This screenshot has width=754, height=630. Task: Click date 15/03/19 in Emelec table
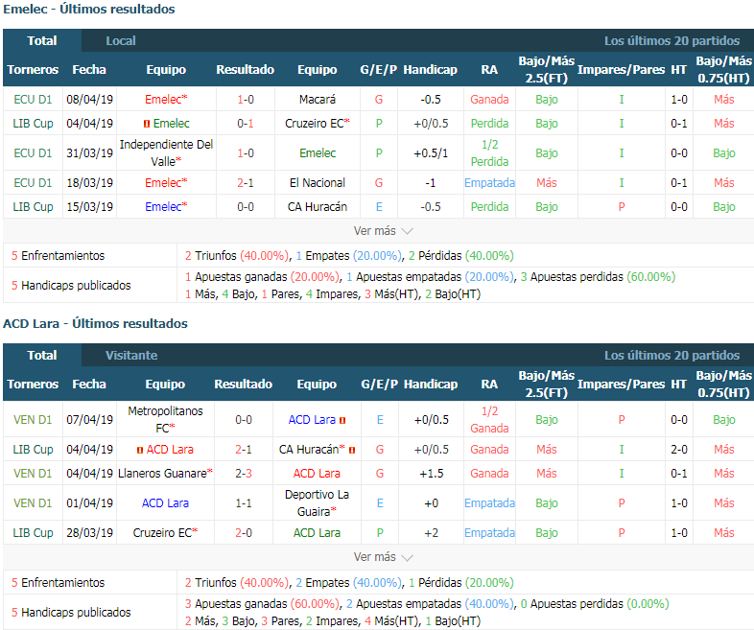tap(90, 207)
